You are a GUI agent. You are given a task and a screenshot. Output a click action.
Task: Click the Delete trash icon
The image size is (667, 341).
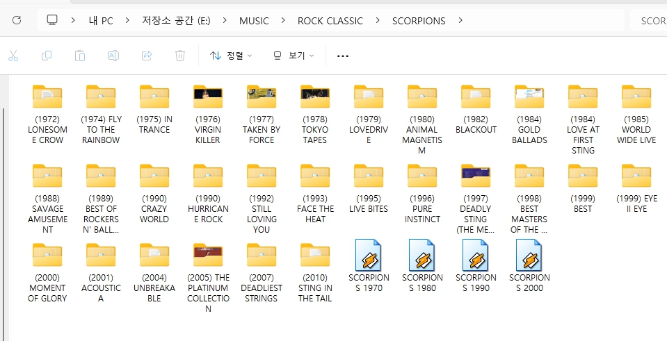tap(180, 56)
